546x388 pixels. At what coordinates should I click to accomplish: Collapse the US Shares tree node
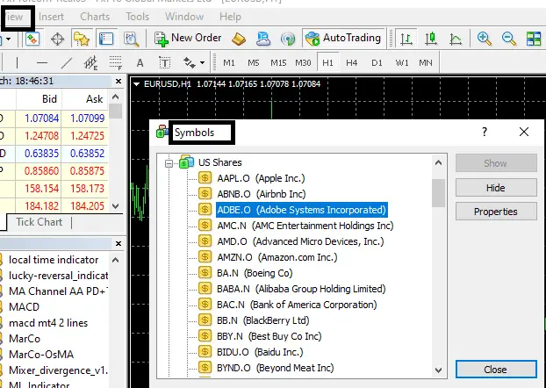pos(169,163)
